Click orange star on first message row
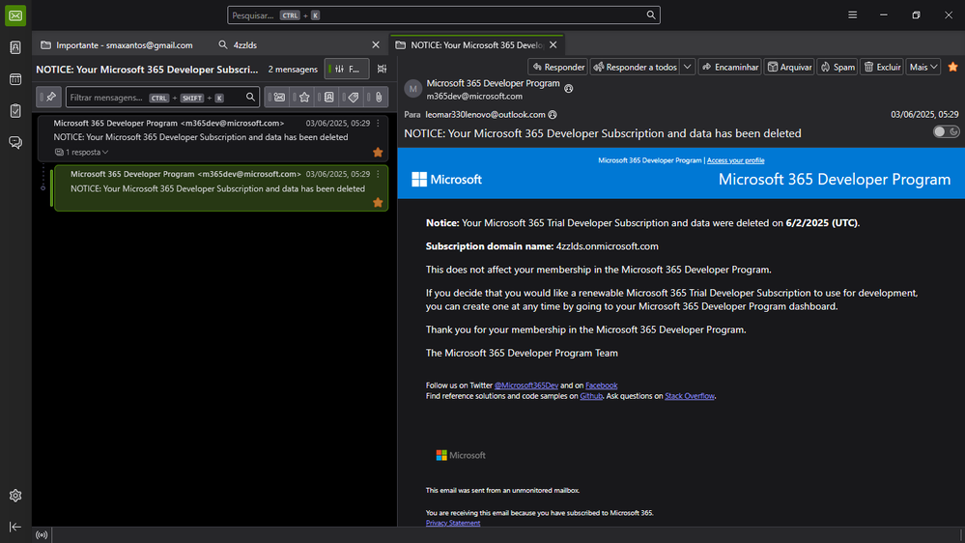This screenshot has width=965, height=543. [378, 152]
